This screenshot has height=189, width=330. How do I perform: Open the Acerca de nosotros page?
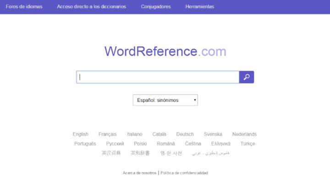pyautogui.click(x=139, y=173)
